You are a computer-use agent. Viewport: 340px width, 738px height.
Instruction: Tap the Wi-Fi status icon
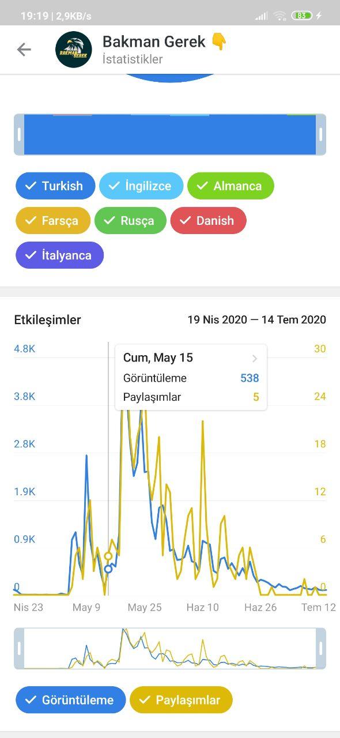279,16
